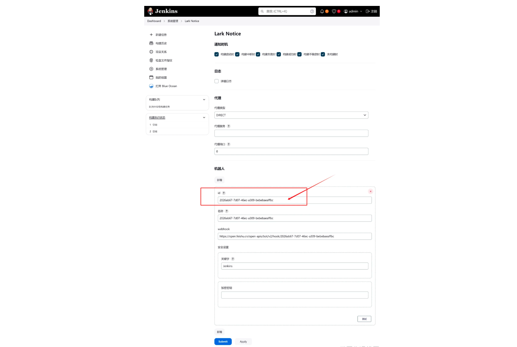This screenshot has height=347, width=517.
Task: Click the 项目关系 icon
Action: (151, 52)
